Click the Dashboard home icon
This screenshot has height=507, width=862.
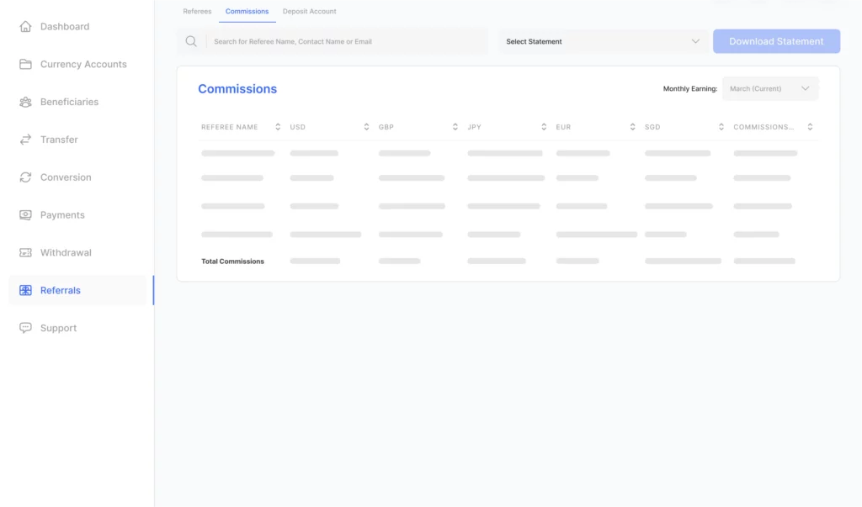click(x=25, y=27)
